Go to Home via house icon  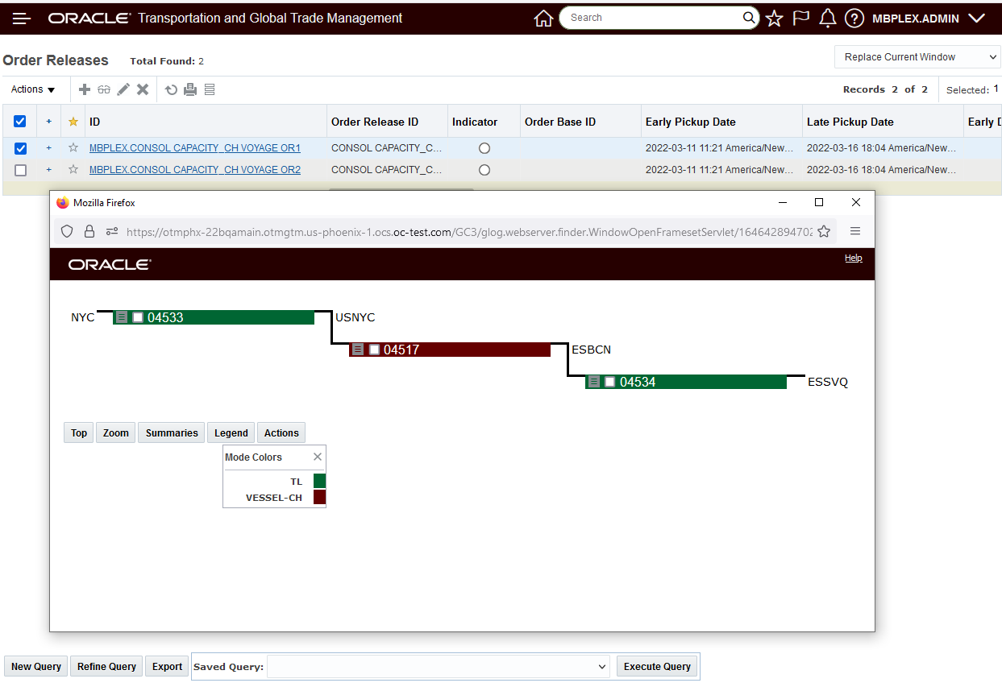(x=543, y=18)
